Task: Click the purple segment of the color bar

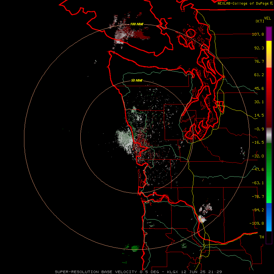Action: (269, 34)
